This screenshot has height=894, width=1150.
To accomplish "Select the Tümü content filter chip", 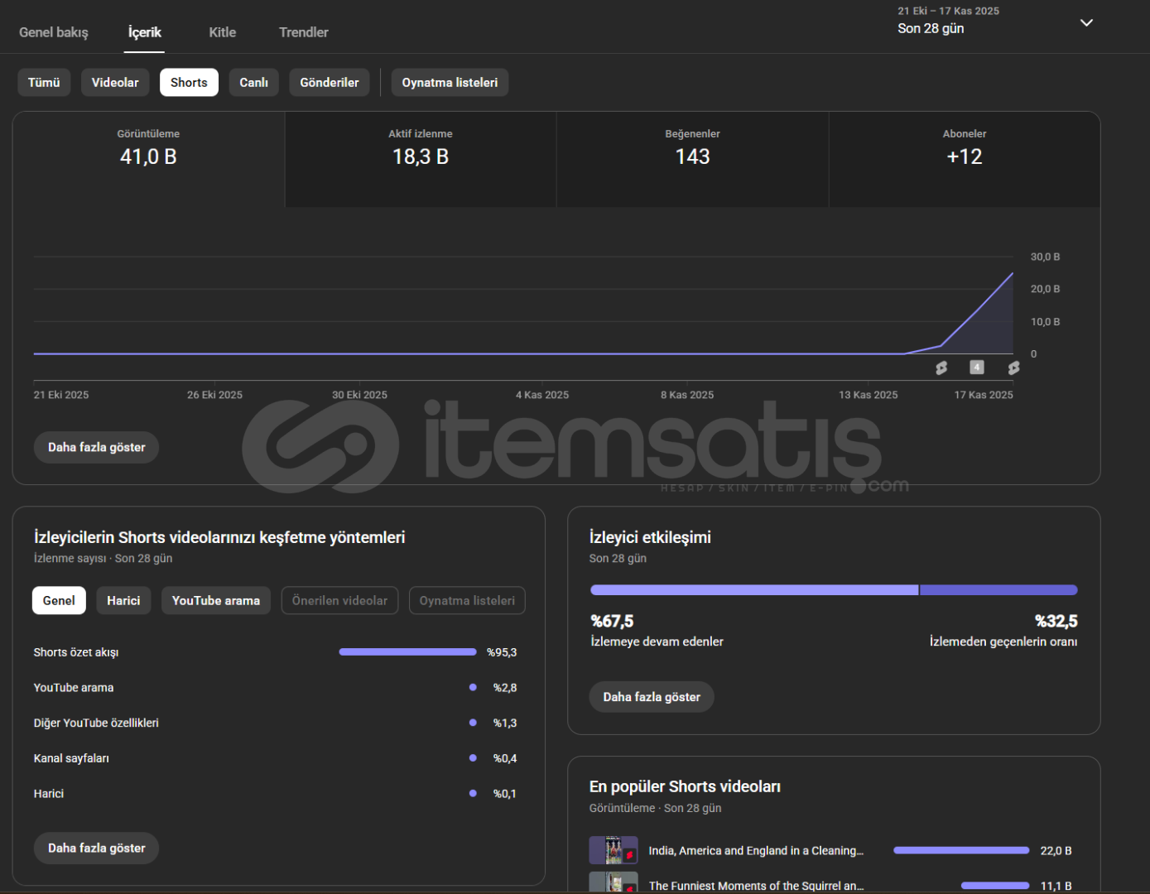I will click(x=44, y=83).
